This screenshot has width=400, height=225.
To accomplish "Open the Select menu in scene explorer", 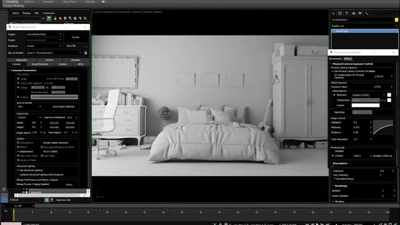I will pos(15,13).
